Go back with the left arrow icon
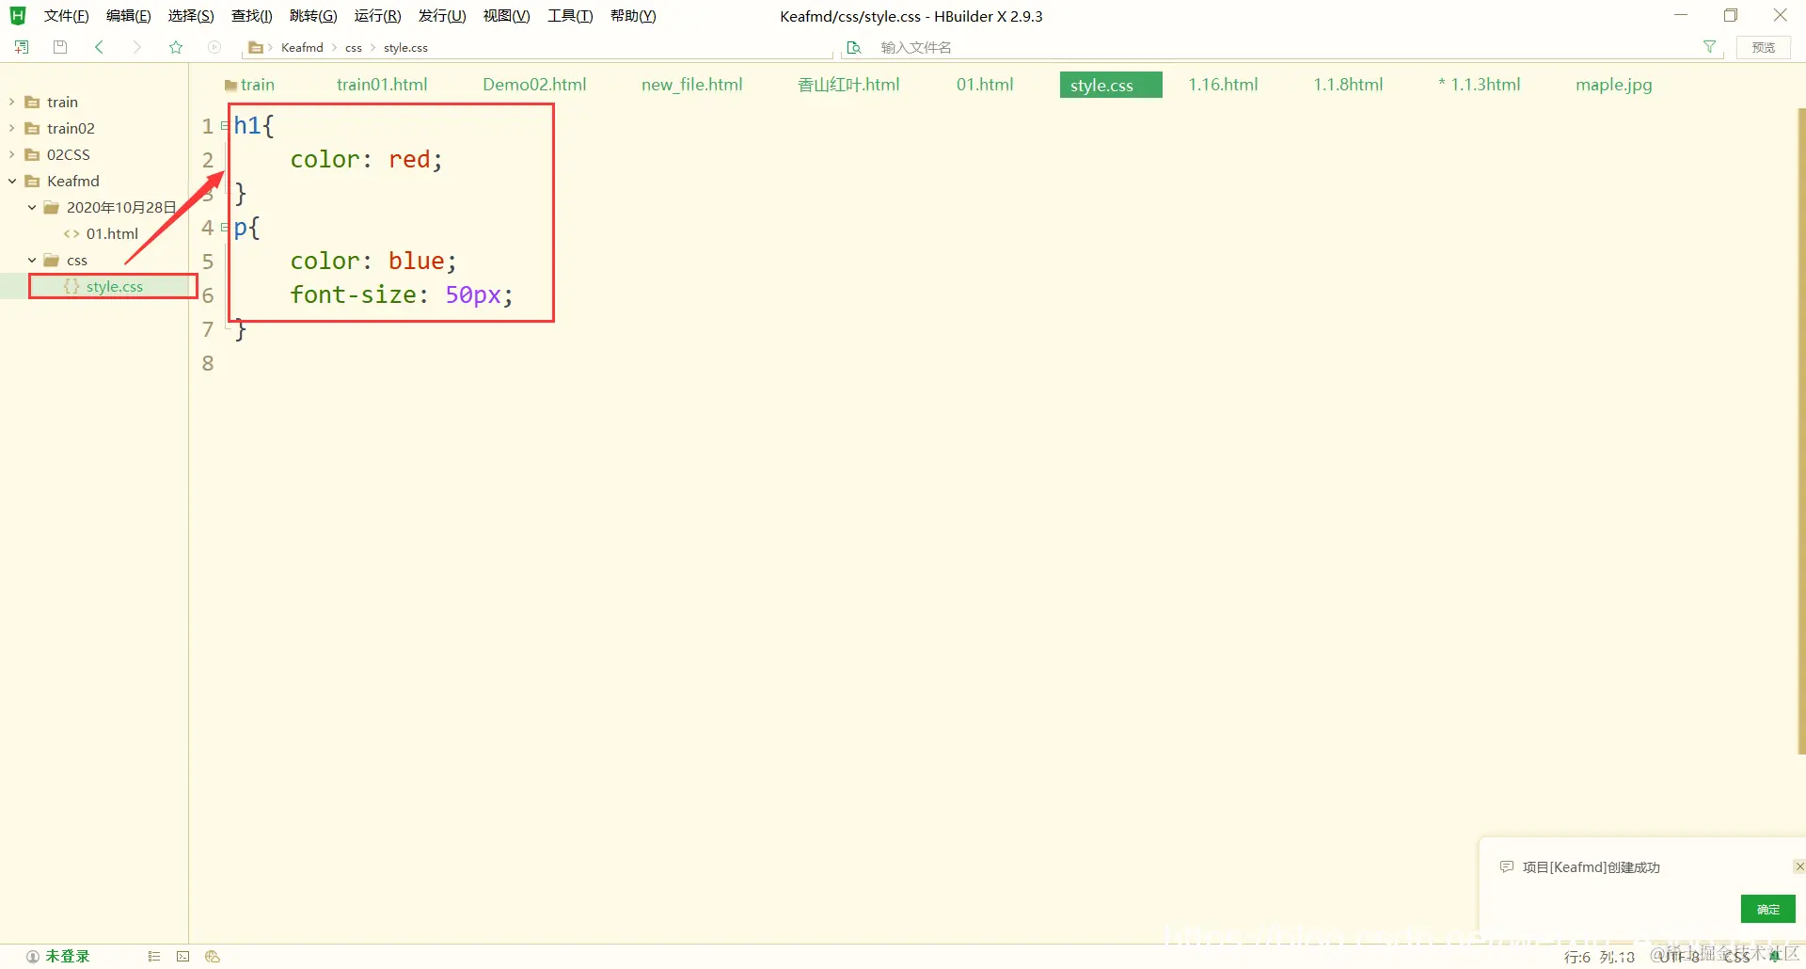1806x969 pixels. point(99,47)
